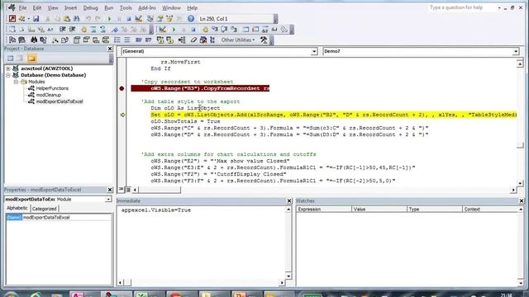Click Step Into icon in Debug toolbar
Screen dimensions: 529x297
(215, 30)
